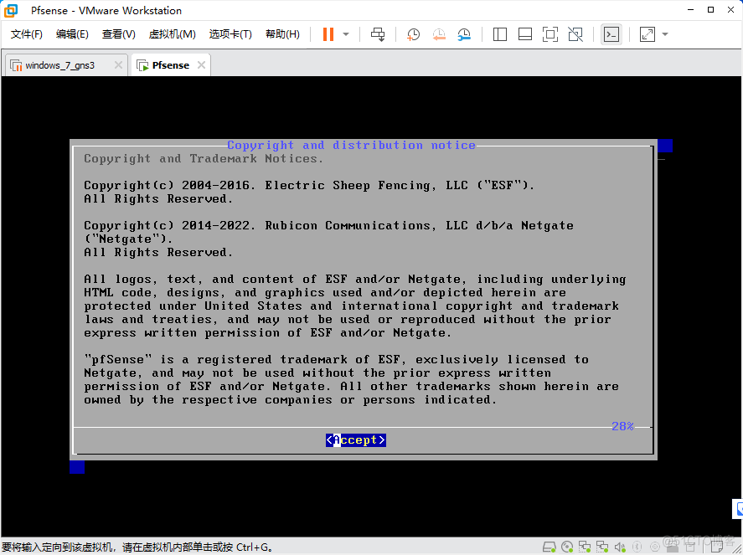The image size is (743, 555).
Task: Click the Rubicon Communications copyright line
Action: click(328, 225)
